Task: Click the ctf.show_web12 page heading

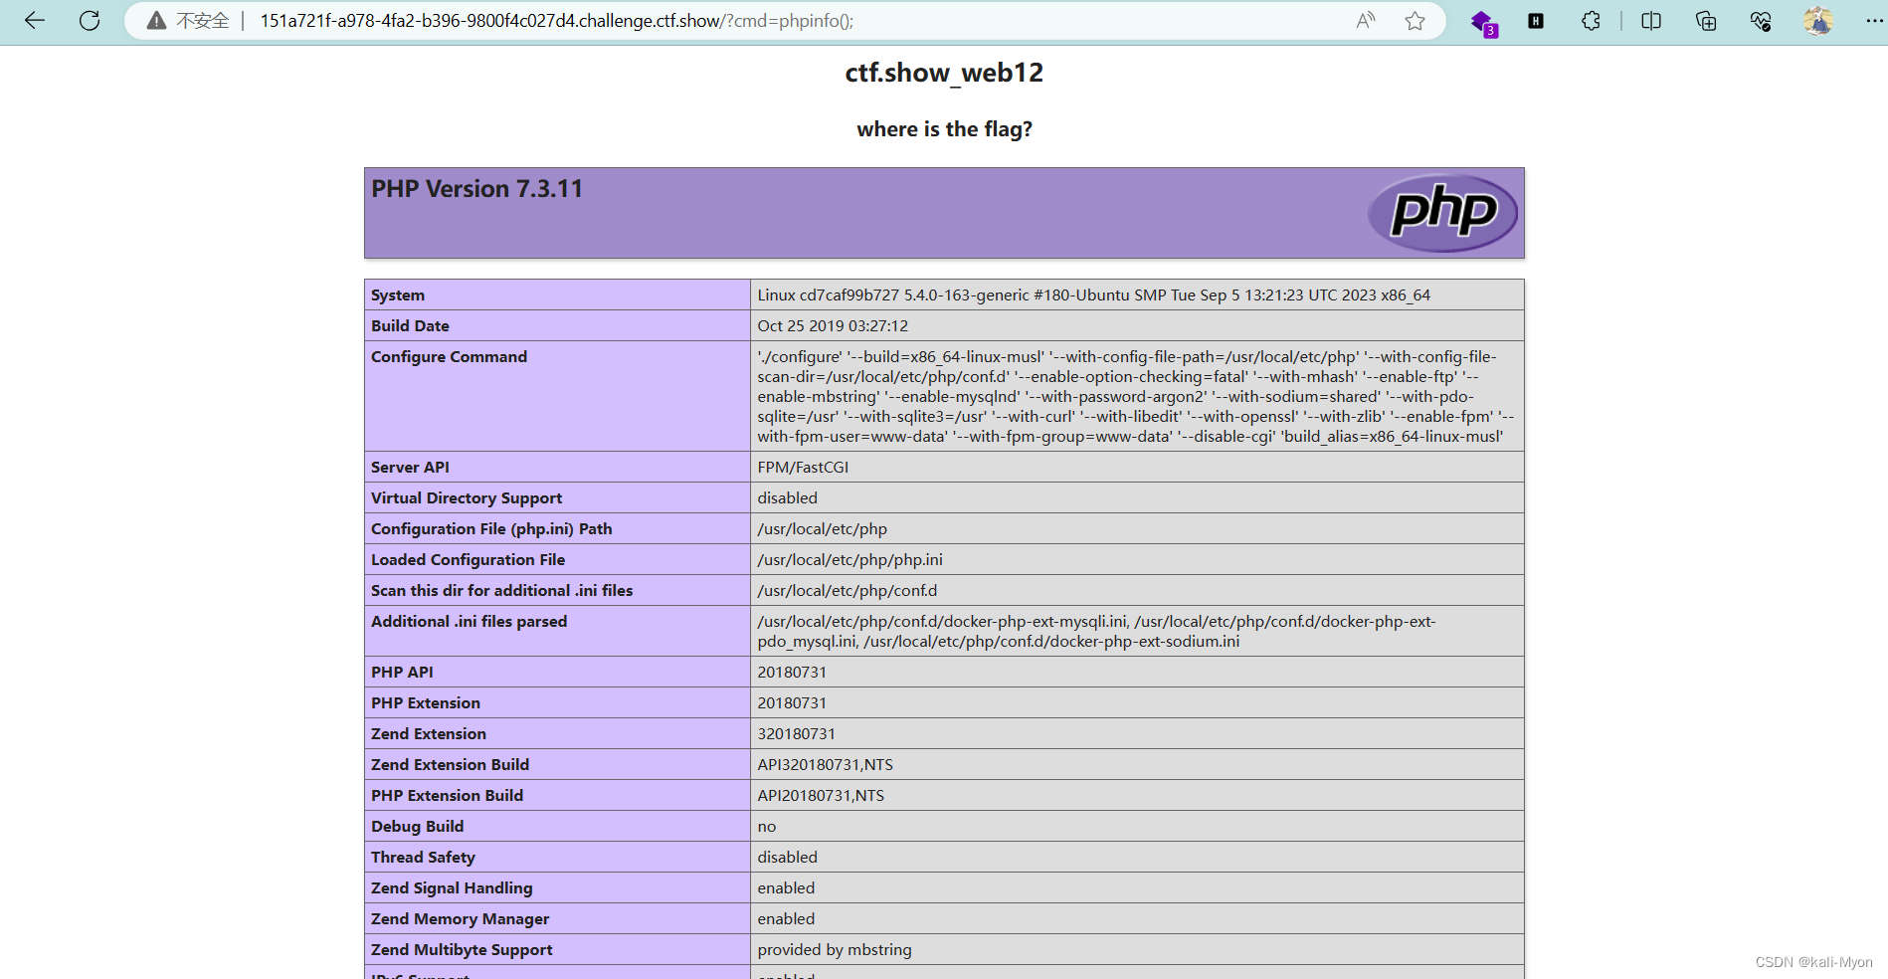Action: point(943,72)
